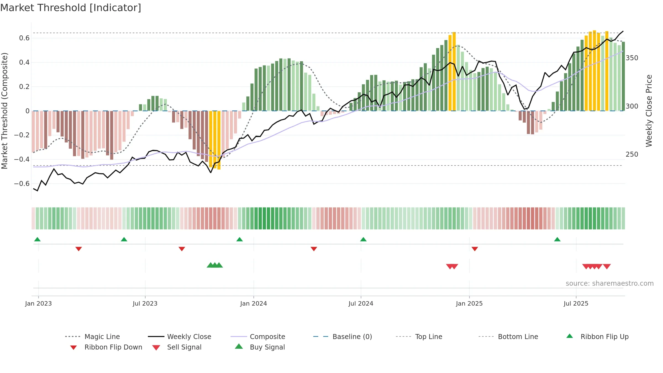Toggle Bottom Line legend entry
Viewport: 663px width, 373px height.
[x=508, y=337]
